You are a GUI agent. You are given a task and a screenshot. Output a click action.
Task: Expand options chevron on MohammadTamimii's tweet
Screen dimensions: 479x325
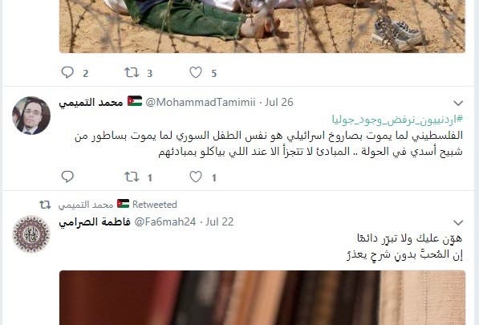coord(458,103)
